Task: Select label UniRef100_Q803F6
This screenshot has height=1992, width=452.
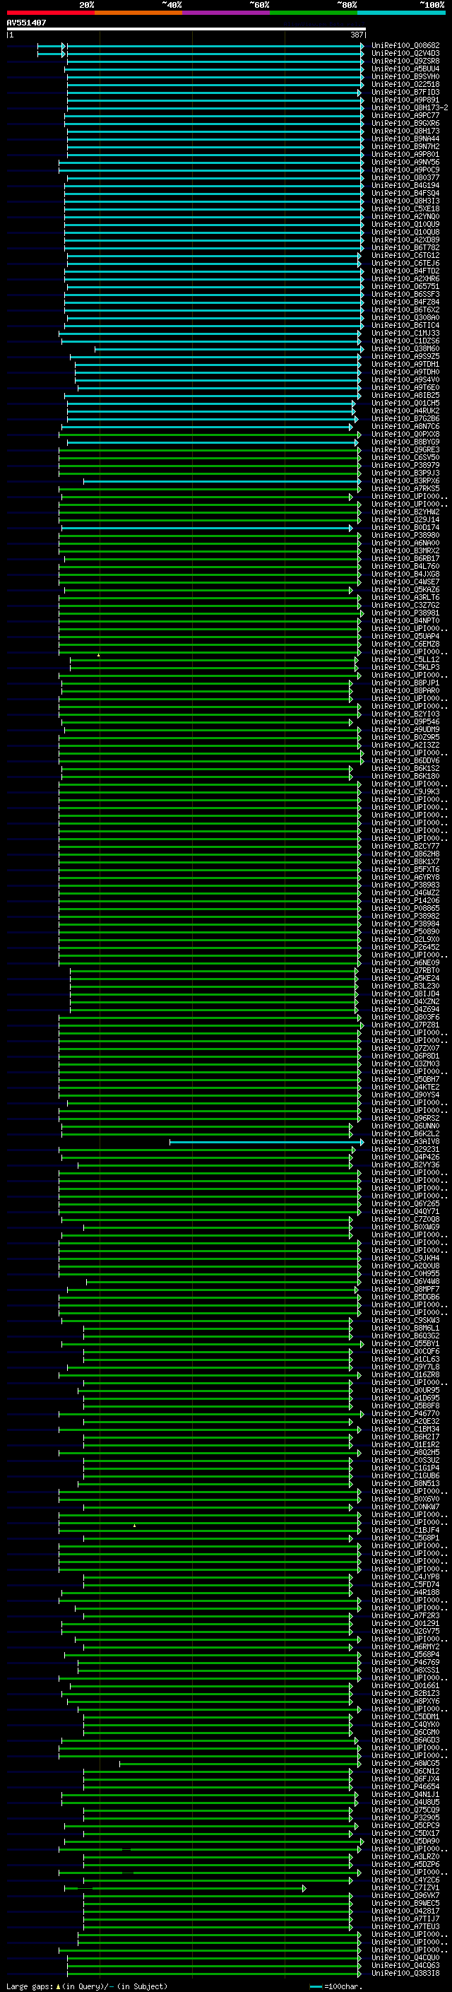Action: click(x=405, y=1018)
